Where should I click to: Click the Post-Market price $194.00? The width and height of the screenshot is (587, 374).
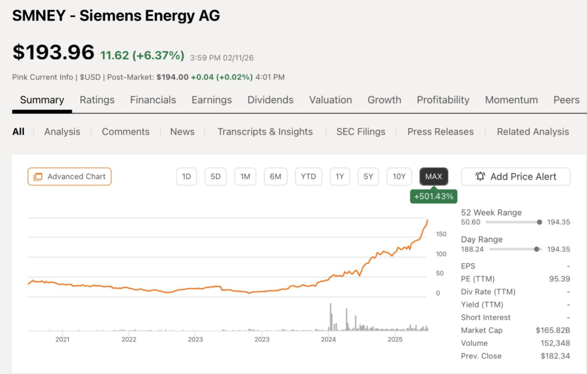point(173,77)
